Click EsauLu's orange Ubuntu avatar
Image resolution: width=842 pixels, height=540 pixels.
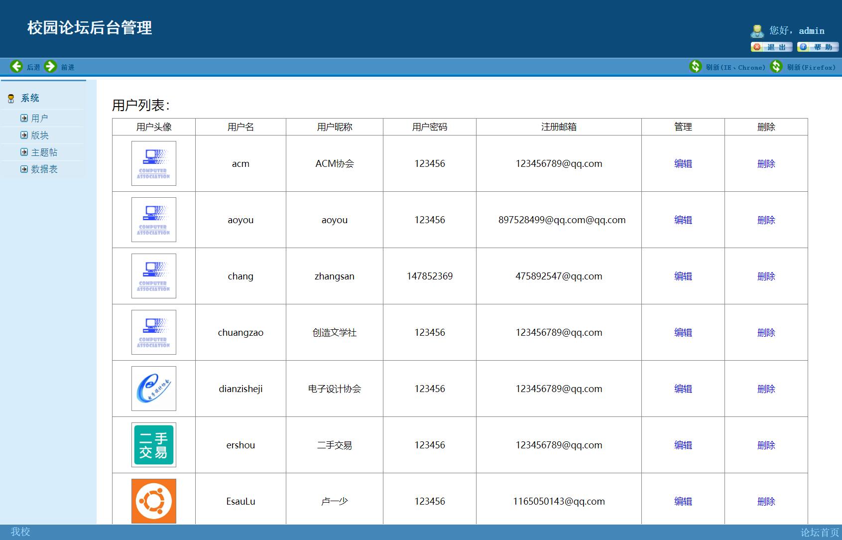(x=154, y=501)
